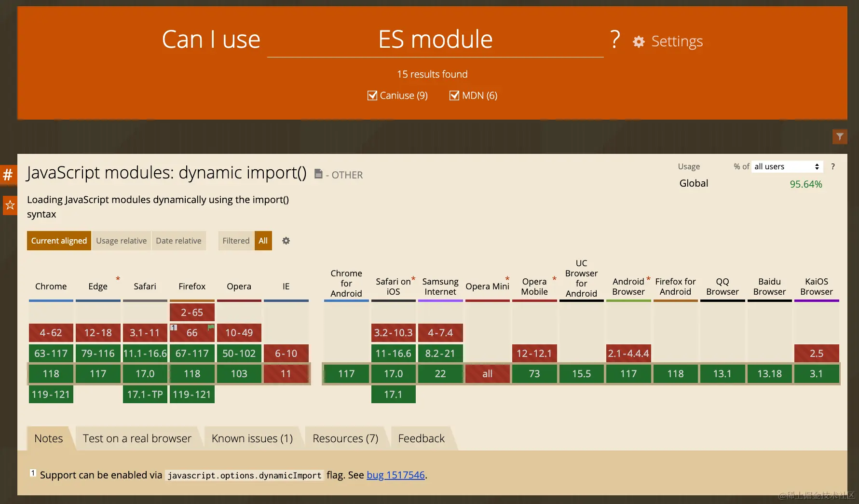The image size is (859, 504).
Task: Click the green flag in Firefox 66 cell
Action: [x=211, y=327]
